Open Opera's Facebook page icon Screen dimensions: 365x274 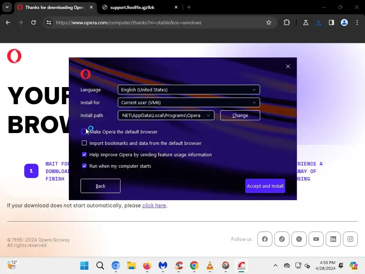coord(265,239)
